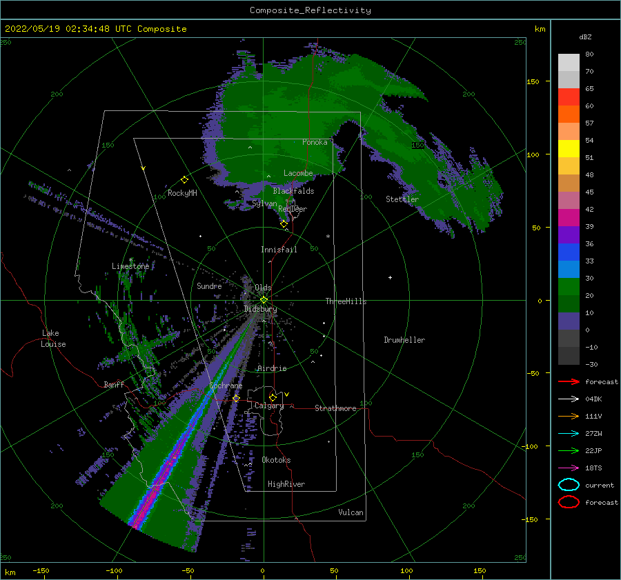Click the RockyMH label text
Screen dimensions: 621x580
(x=182, y=193)
